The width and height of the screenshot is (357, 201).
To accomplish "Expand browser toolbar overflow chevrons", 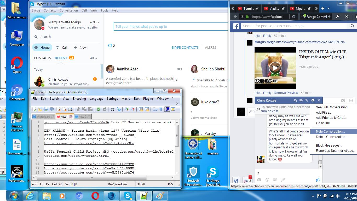I will (347, 16).
